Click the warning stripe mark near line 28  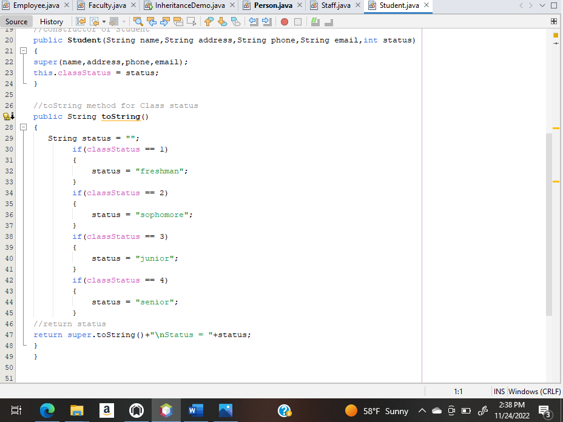point(556,128)
